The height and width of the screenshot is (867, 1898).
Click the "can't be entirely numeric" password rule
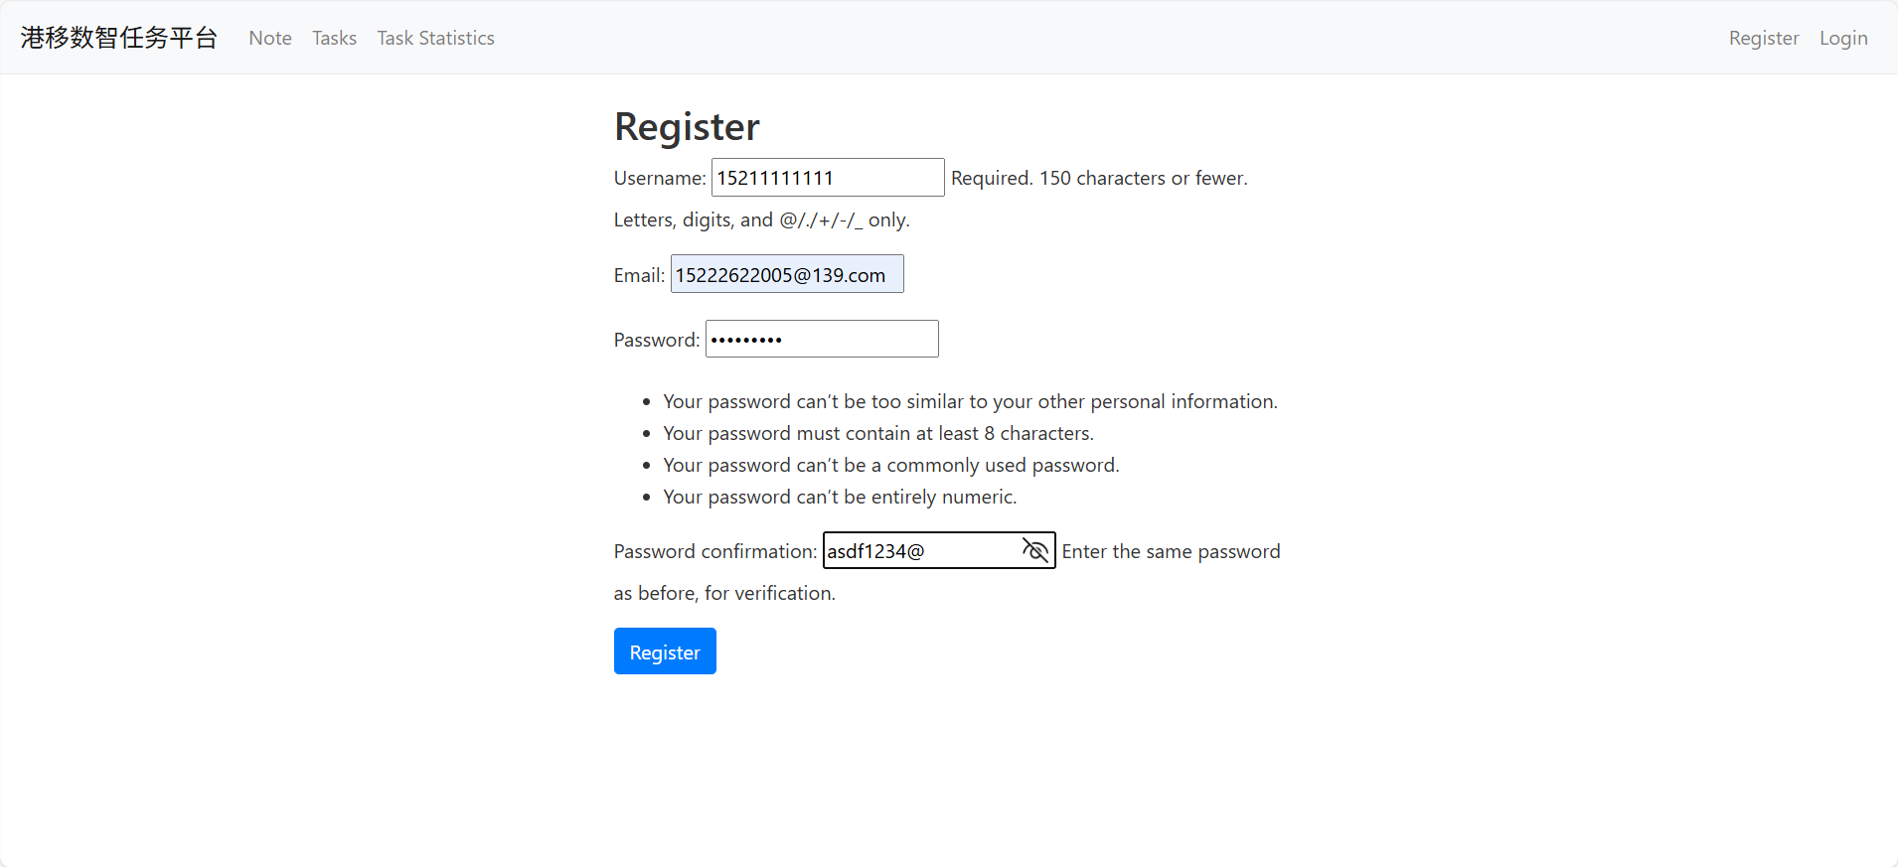pos(840,497)
